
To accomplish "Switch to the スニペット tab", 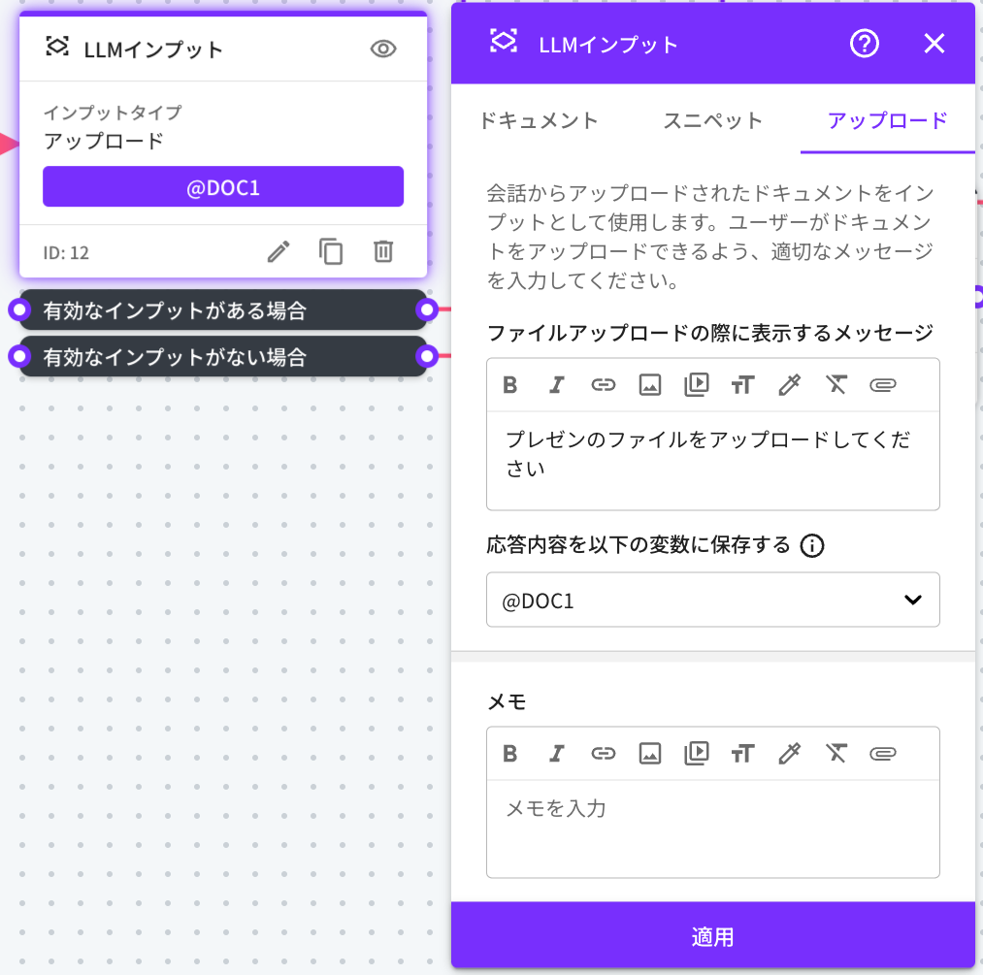I will [x=713, y=121].
